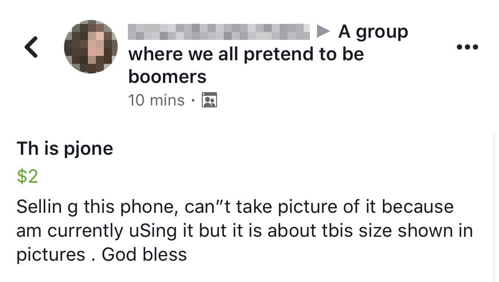Click the triangle arrow before group name
This screenshot has width=499, height=282.
324,31
